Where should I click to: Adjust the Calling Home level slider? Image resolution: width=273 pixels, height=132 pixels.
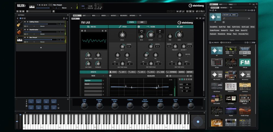click(x=40, y=24)
